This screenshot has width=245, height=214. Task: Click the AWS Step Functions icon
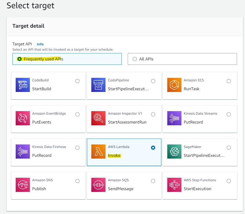(x=174, y=185)
